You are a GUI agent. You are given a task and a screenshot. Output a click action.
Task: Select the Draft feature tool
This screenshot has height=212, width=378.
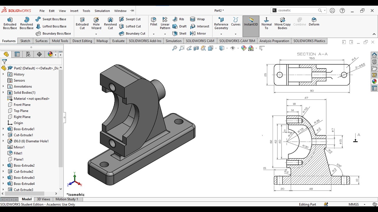(179, 26)
